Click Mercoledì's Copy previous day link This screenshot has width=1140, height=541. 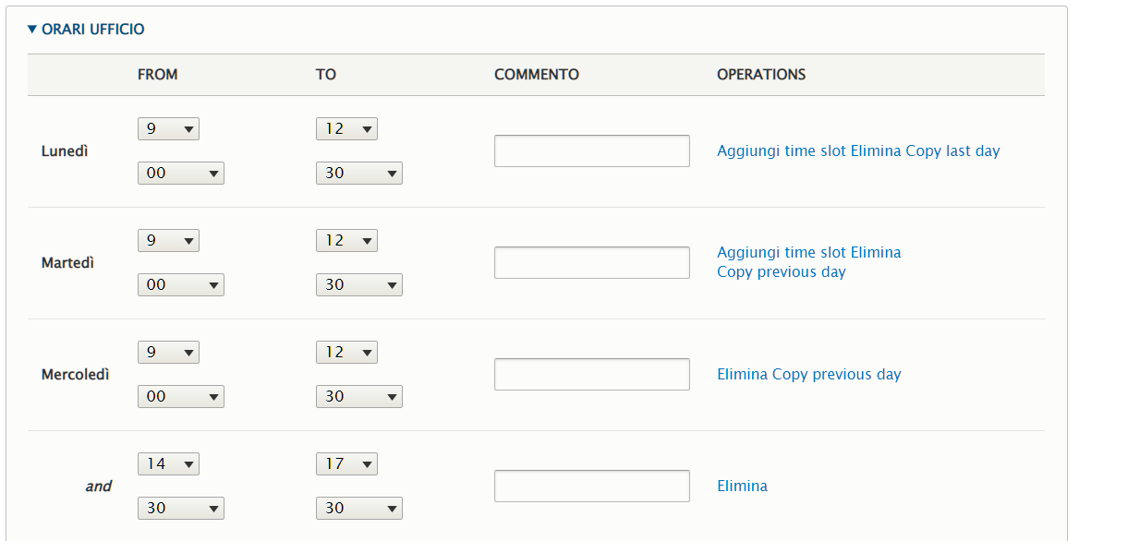[x=836, y=375]
